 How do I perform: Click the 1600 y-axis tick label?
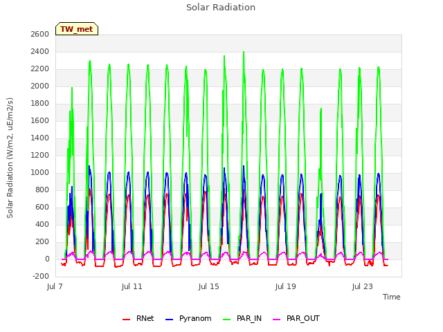tap(40, 121)
